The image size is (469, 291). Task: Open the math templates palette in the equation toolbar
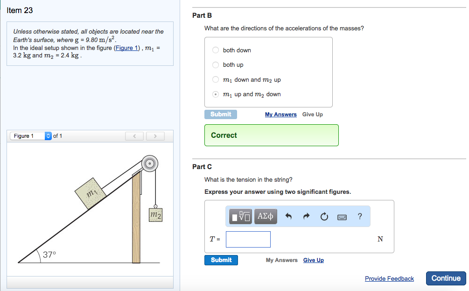point(239,216)
